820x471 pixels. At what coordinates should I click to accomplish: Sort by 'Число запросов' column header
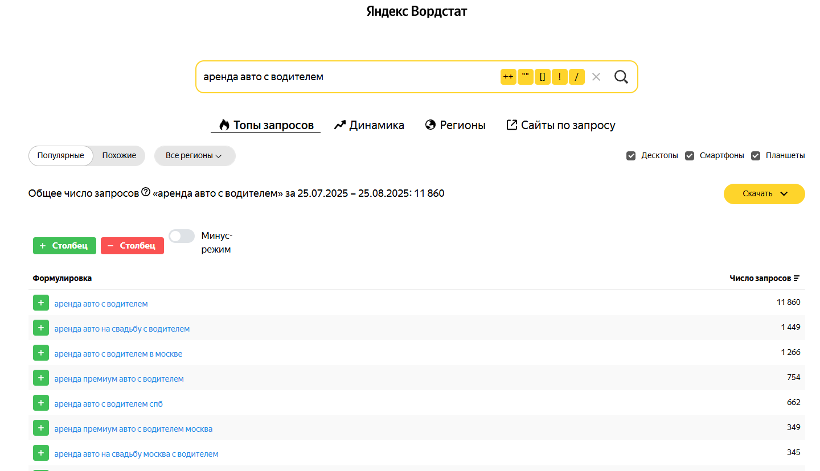pos(765,278)
